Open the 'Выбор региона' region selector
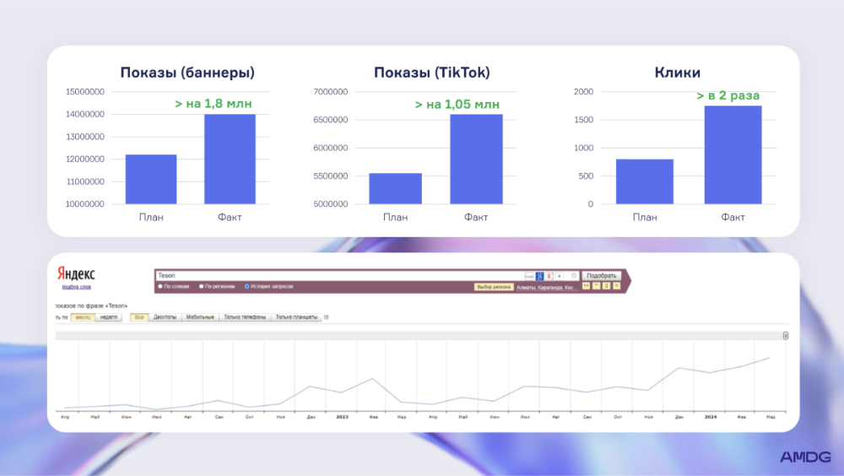844x476 pixels. tap(495, 287)
